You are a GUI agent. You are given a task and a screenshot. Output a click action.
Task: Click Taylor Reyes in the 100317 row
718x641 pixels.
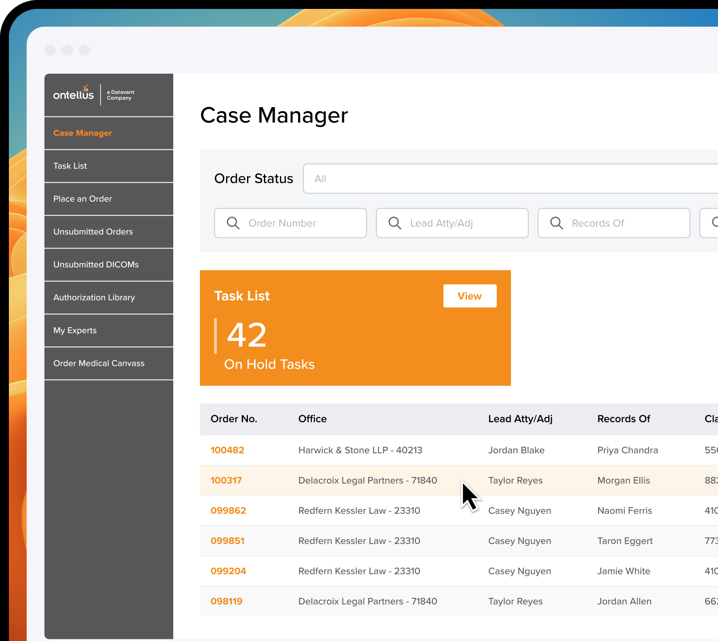(x=515, y=481)
